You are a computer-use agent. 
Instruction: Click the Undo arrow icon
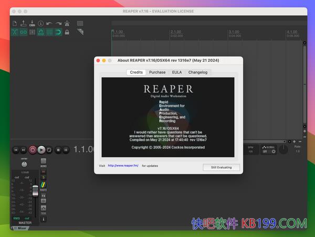click(x=49, y=23)
